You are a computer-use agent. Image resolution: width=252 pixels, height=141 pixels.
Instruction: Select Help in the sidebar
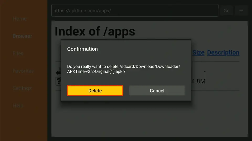(x=18, y=106)
